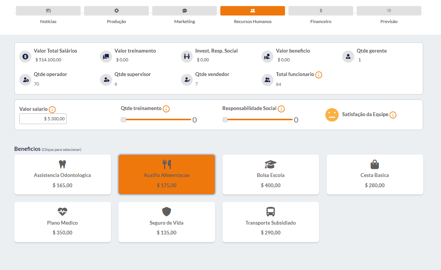The image size is (441, 270).
Task: Click the Responsabilidade Social slider handle
Action: (225, 120)
